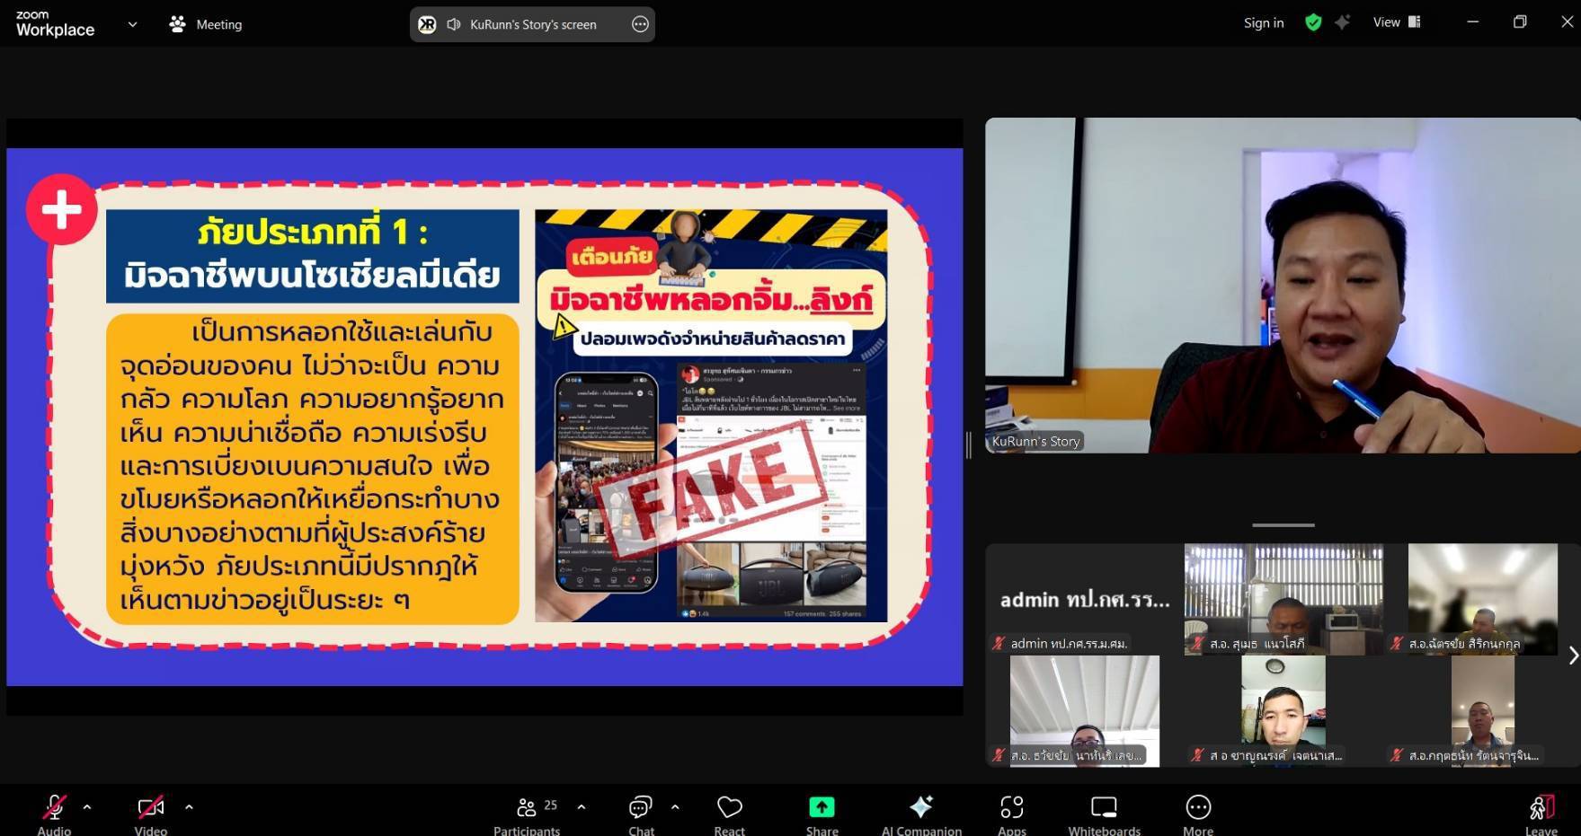The height and width of the screenshot is (836, 1581).
Task: Click the green Share screen icon
Action: 822,807
